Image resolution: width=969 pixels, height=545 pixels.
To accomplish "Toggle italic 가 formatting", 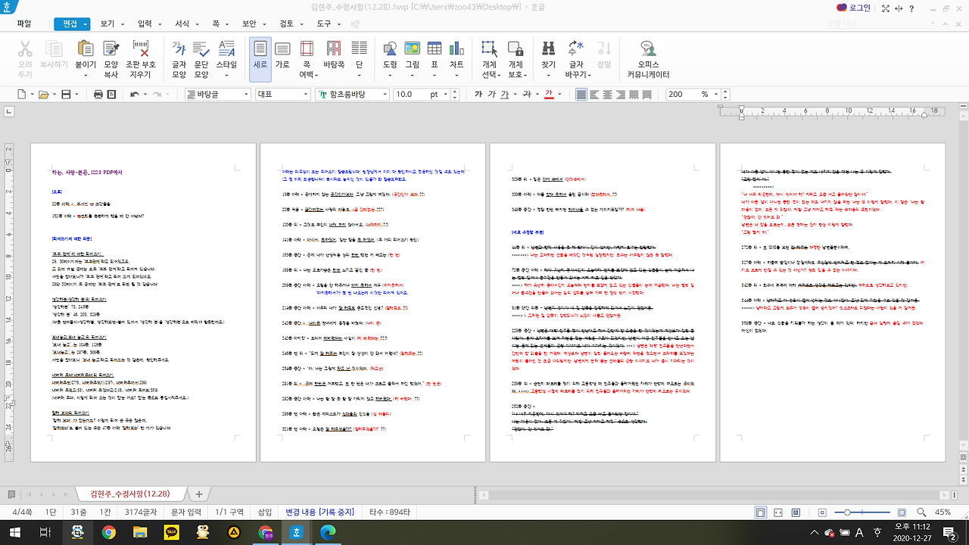I will (x=493, y=95).
